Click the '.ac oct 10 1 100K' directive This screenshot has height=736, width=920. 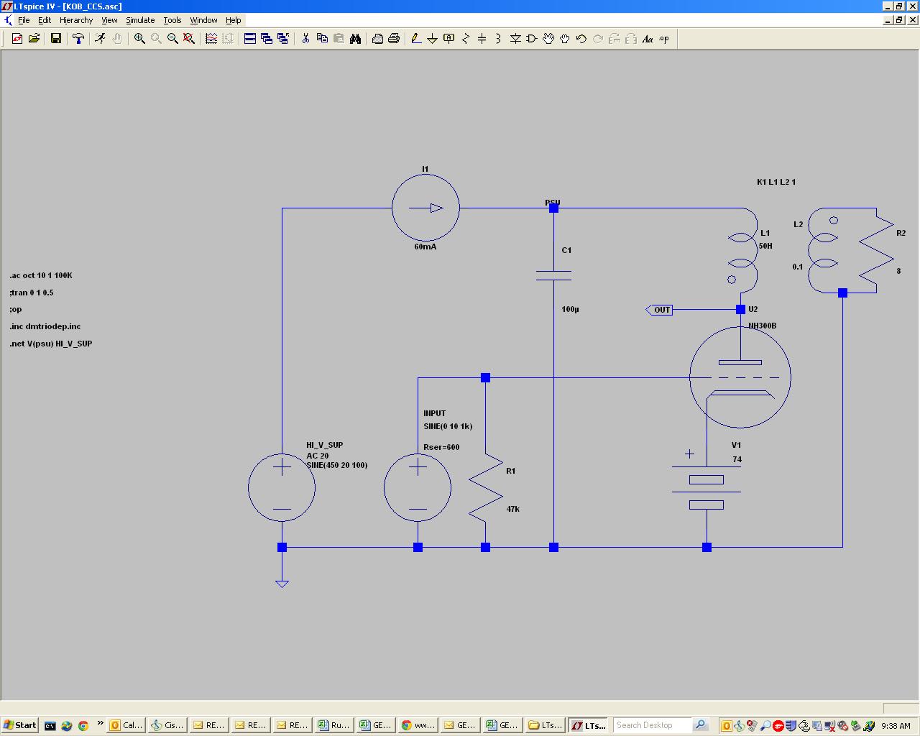point(41,275)
